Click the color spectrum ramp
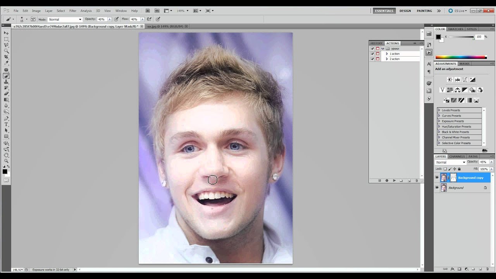The height and width of the screenshot is (279, 496). click(461, 57)
